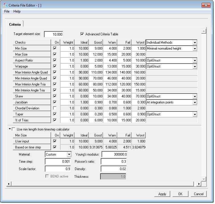Click the scroll down arrow on vertical scrollbar
The image size is (215, 204).
(x=204, y=179)
